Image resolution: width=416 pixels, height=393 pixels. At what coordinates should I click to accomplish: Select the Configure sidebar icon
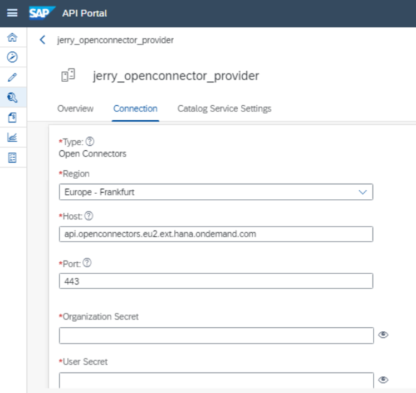click(x=12, y=97)
